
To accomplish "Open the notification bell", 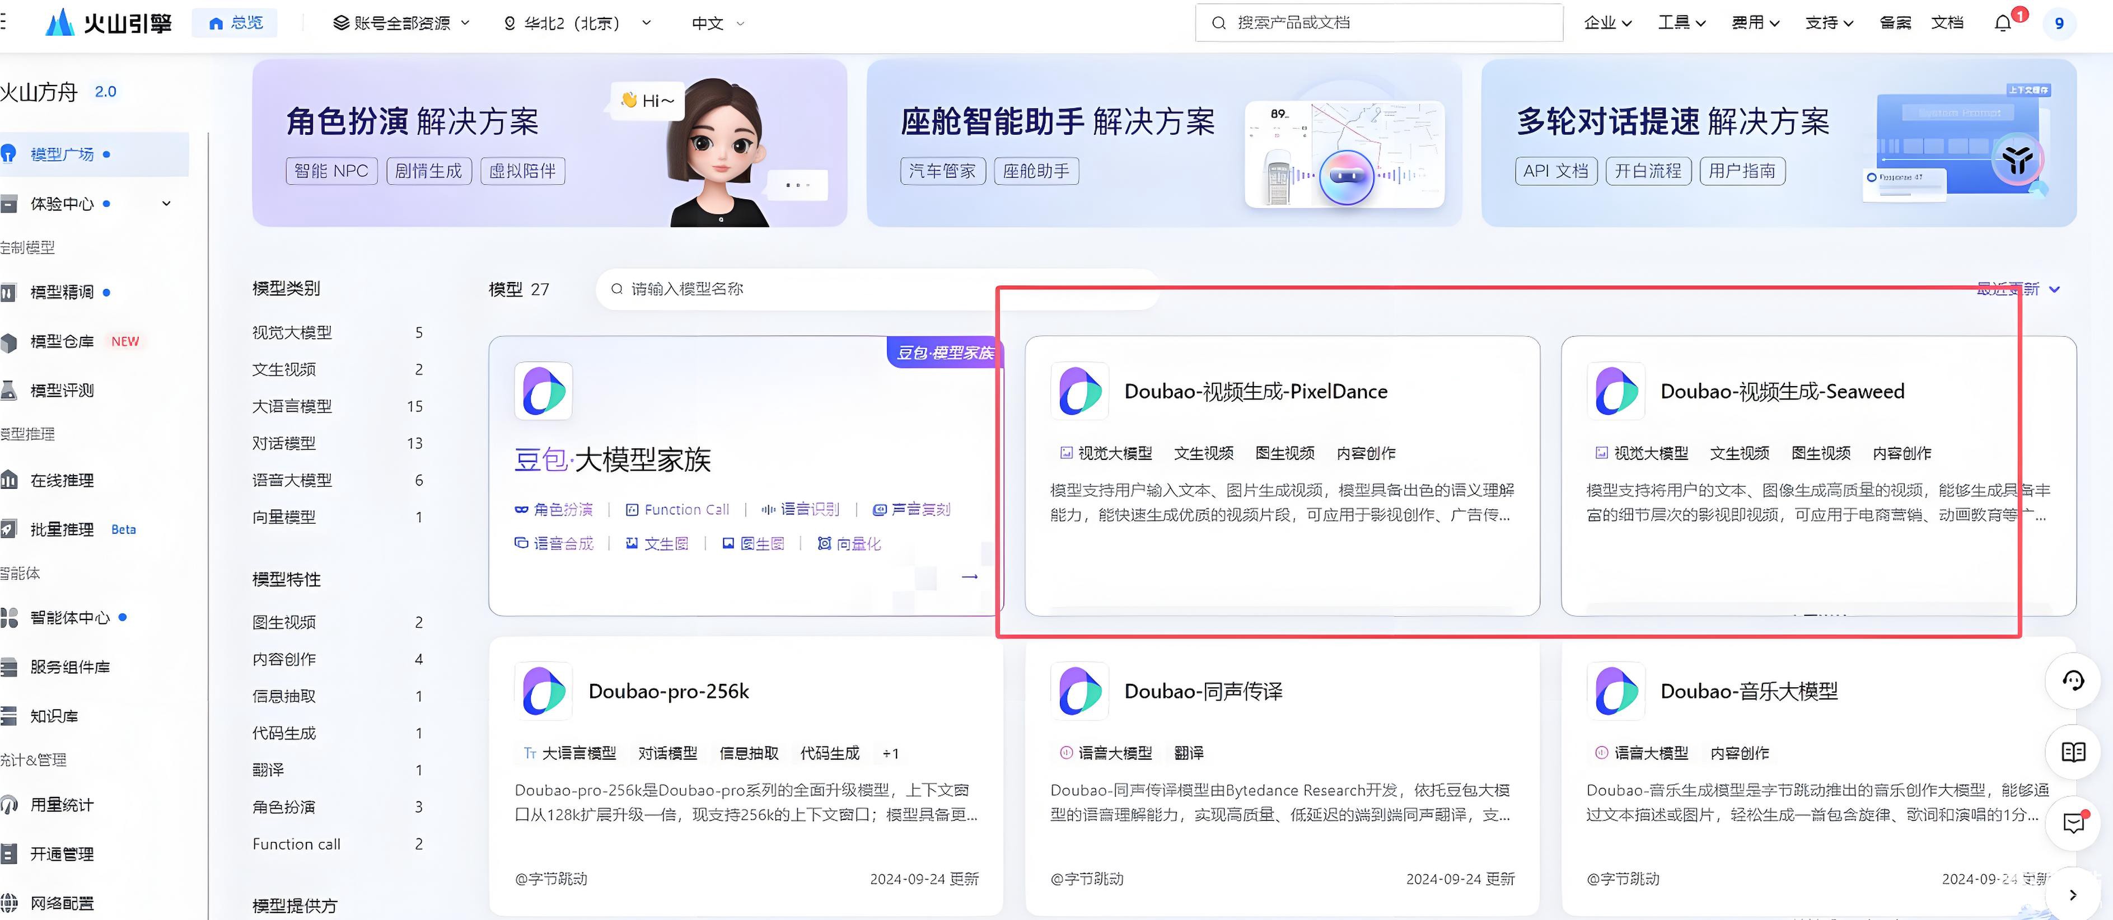I will (2002, 23).
